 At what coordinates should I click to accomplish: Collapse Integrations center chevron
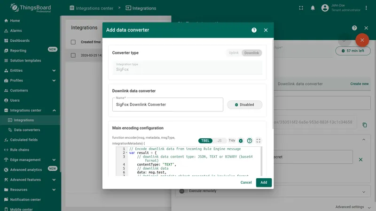point(54,111)
